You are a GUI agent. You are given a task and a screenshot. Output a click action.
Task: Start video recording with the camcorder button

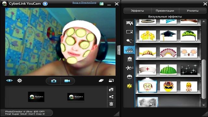coord(67,81)
